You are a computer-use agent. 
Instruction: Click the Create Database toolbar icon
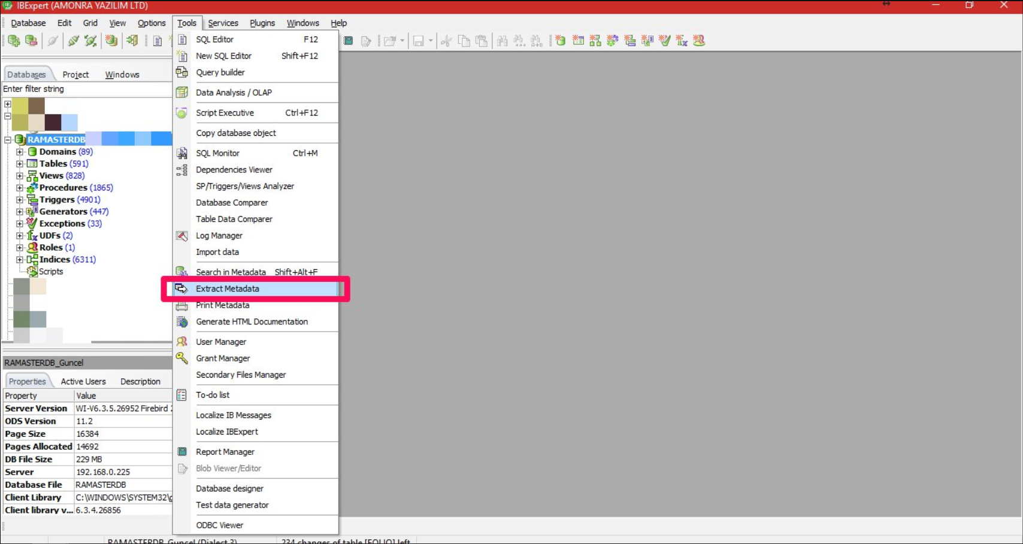111,41
